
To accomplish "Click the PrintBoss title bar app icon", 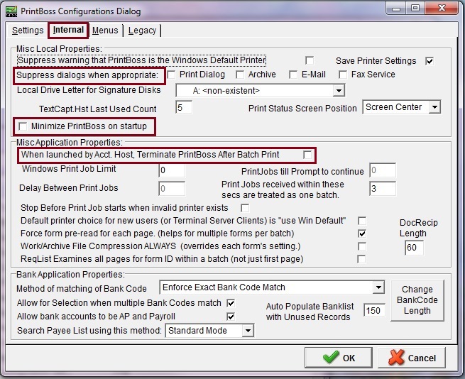I will 11,11.
